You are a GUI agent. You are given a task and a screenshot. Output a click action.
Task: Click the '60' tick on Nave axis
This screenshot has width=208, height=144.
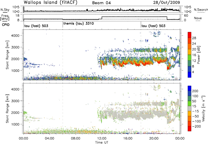coord(186,16)
